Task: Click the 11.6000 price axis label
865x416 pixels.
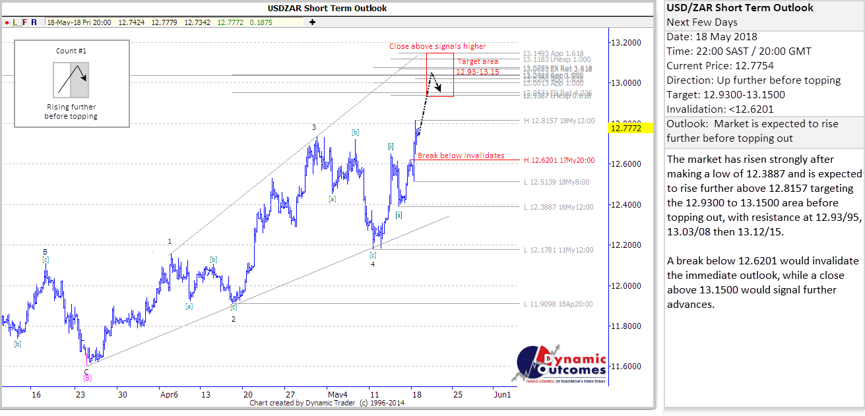Action: pyautogui.click(x=627, y=367)
